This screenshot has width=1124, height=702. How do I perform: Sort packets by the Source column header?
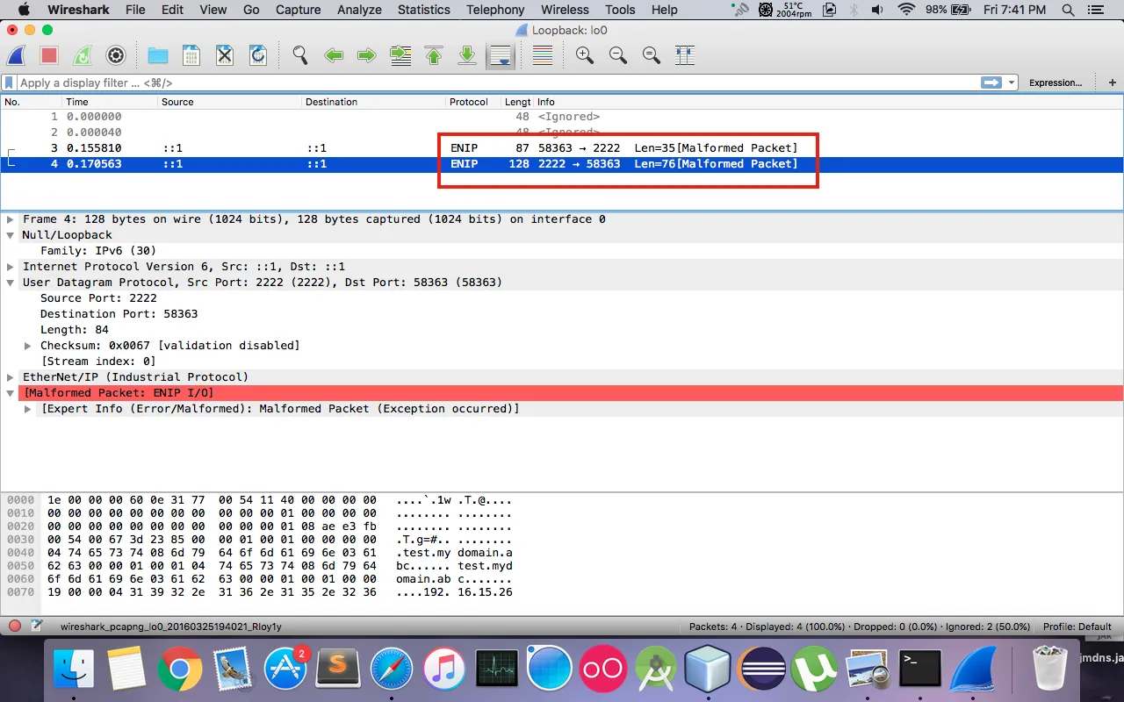click(229, 102)
